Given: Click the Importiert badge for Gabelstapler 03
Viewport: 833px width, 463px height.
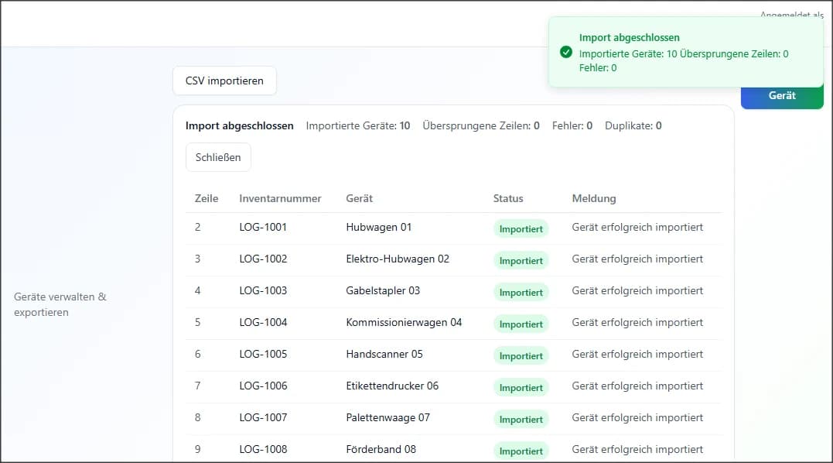Looking at the screenshot, I should (521, 293).
